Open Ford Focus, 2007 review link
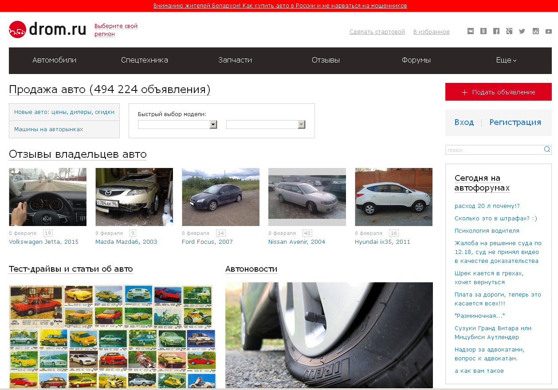The width and height of the screenshot is (558, 390). (207, 242)
